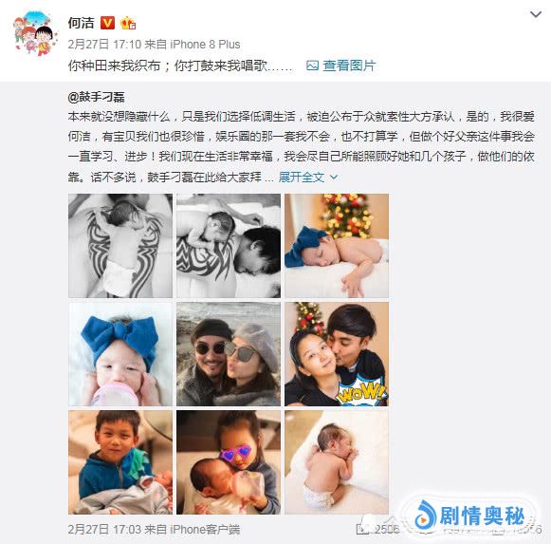Expand full text via 展开全文

[302, 177]
